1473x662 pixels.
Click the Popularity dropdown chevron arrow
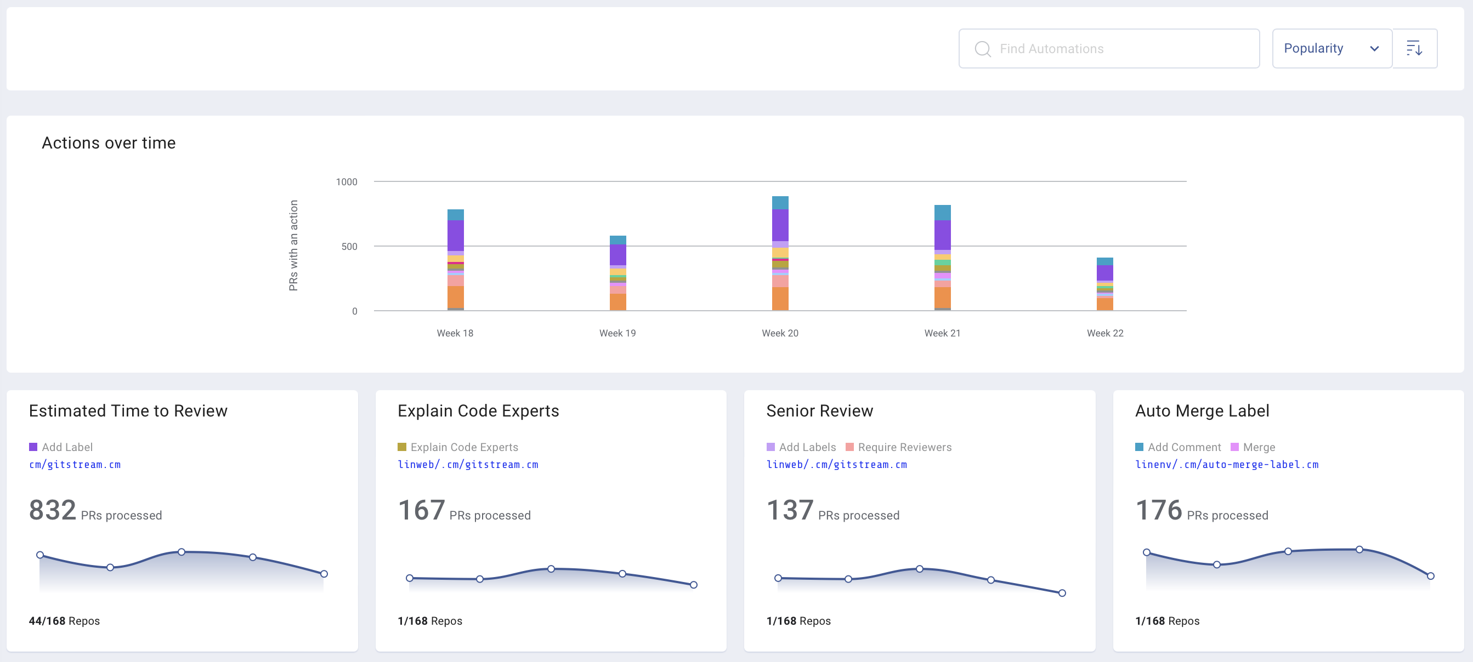point(1374,49)
